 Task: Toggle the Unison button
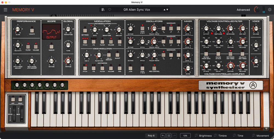coord(52,47)
